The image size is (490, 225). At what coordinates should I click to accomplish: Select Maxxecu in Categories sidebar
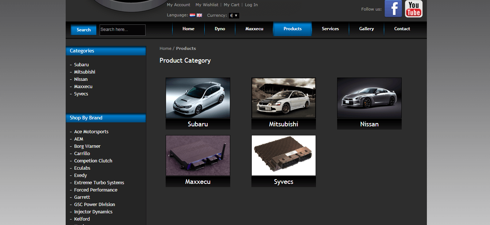[83, 87]
